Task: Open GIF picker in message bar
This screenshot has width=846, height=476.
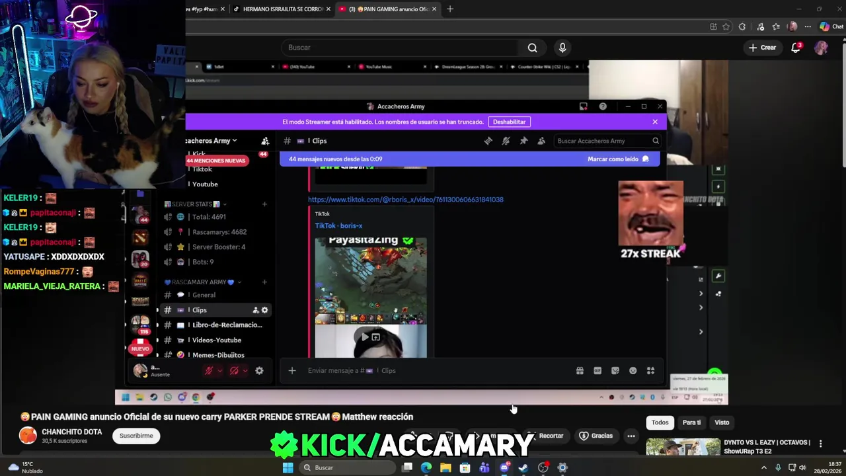Action: pos(597,371)
